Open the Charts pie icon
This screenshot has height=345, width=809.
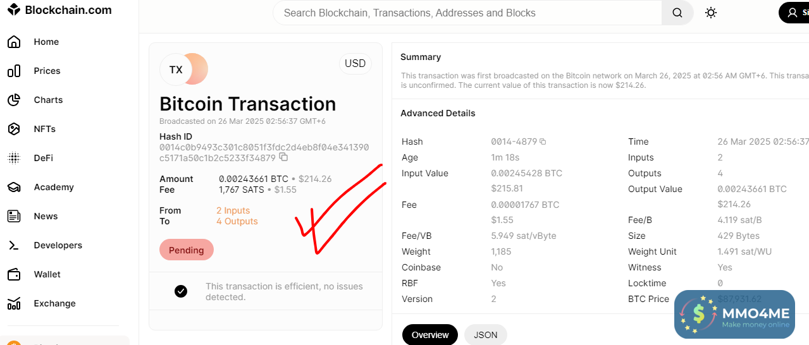(x=14, y=100)
